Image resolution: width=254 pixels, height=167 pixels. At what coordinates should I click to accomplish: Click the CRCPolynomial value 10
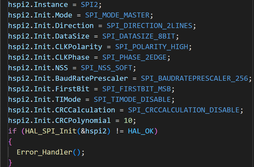pyautogui.click(x=128, y=121)
